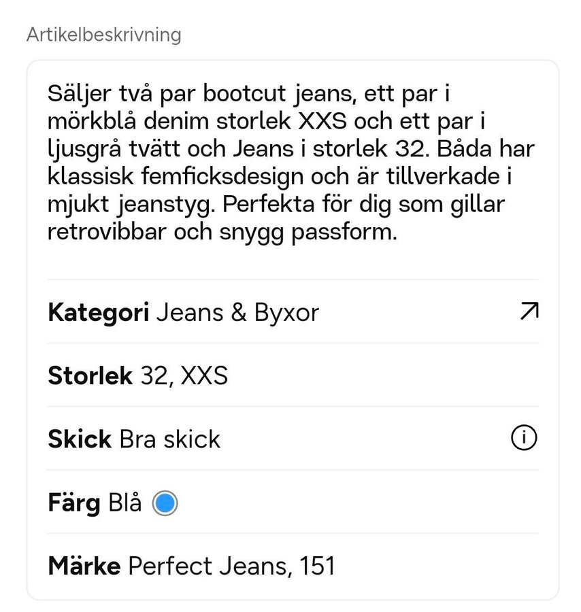Click the Artikelbeskrivning heading
Image resolution: width=581 pixels, height=612 pixels.
[x=103, y=35]
